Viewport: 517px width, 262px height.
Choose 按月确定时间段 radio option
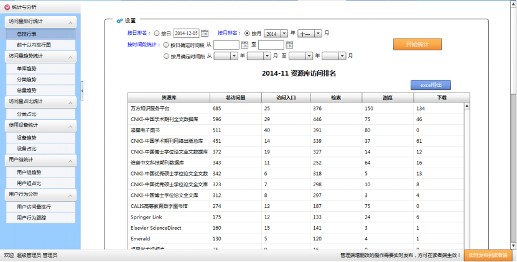click(165, 56)
